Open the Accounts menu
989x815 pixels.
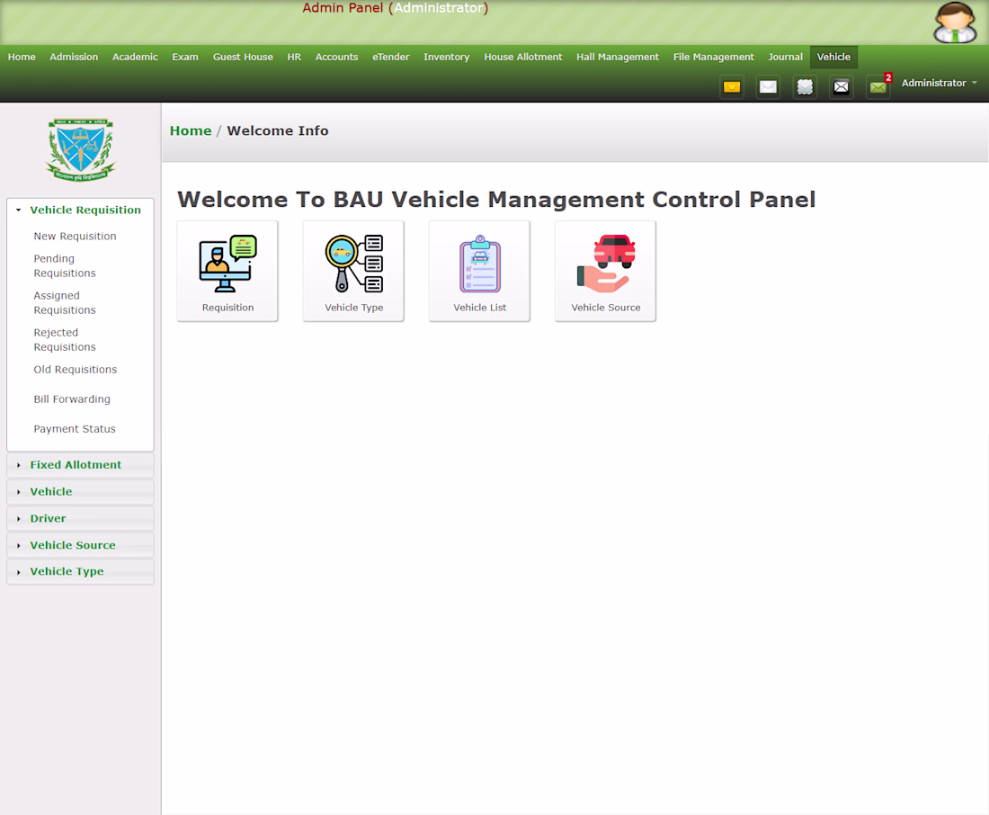point(337,57)
